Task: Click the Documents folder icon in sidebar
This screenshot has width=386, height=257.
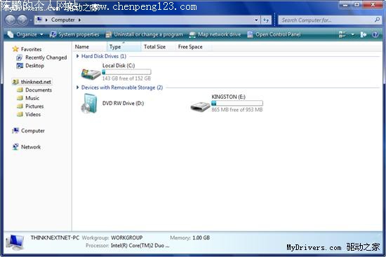Action: 20,90
